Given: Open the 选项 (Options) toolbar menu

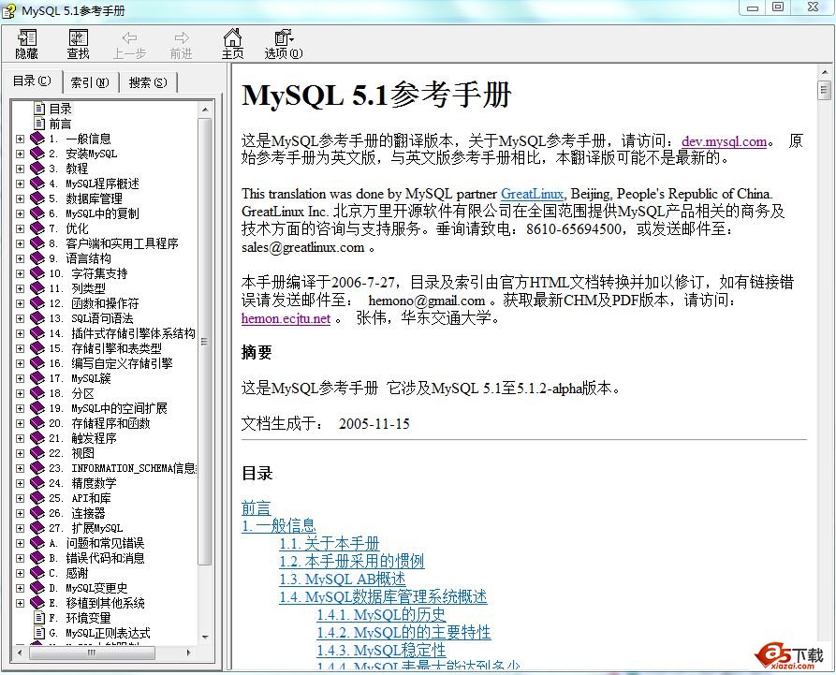Looking at the screenshot, I should [283, 43].
